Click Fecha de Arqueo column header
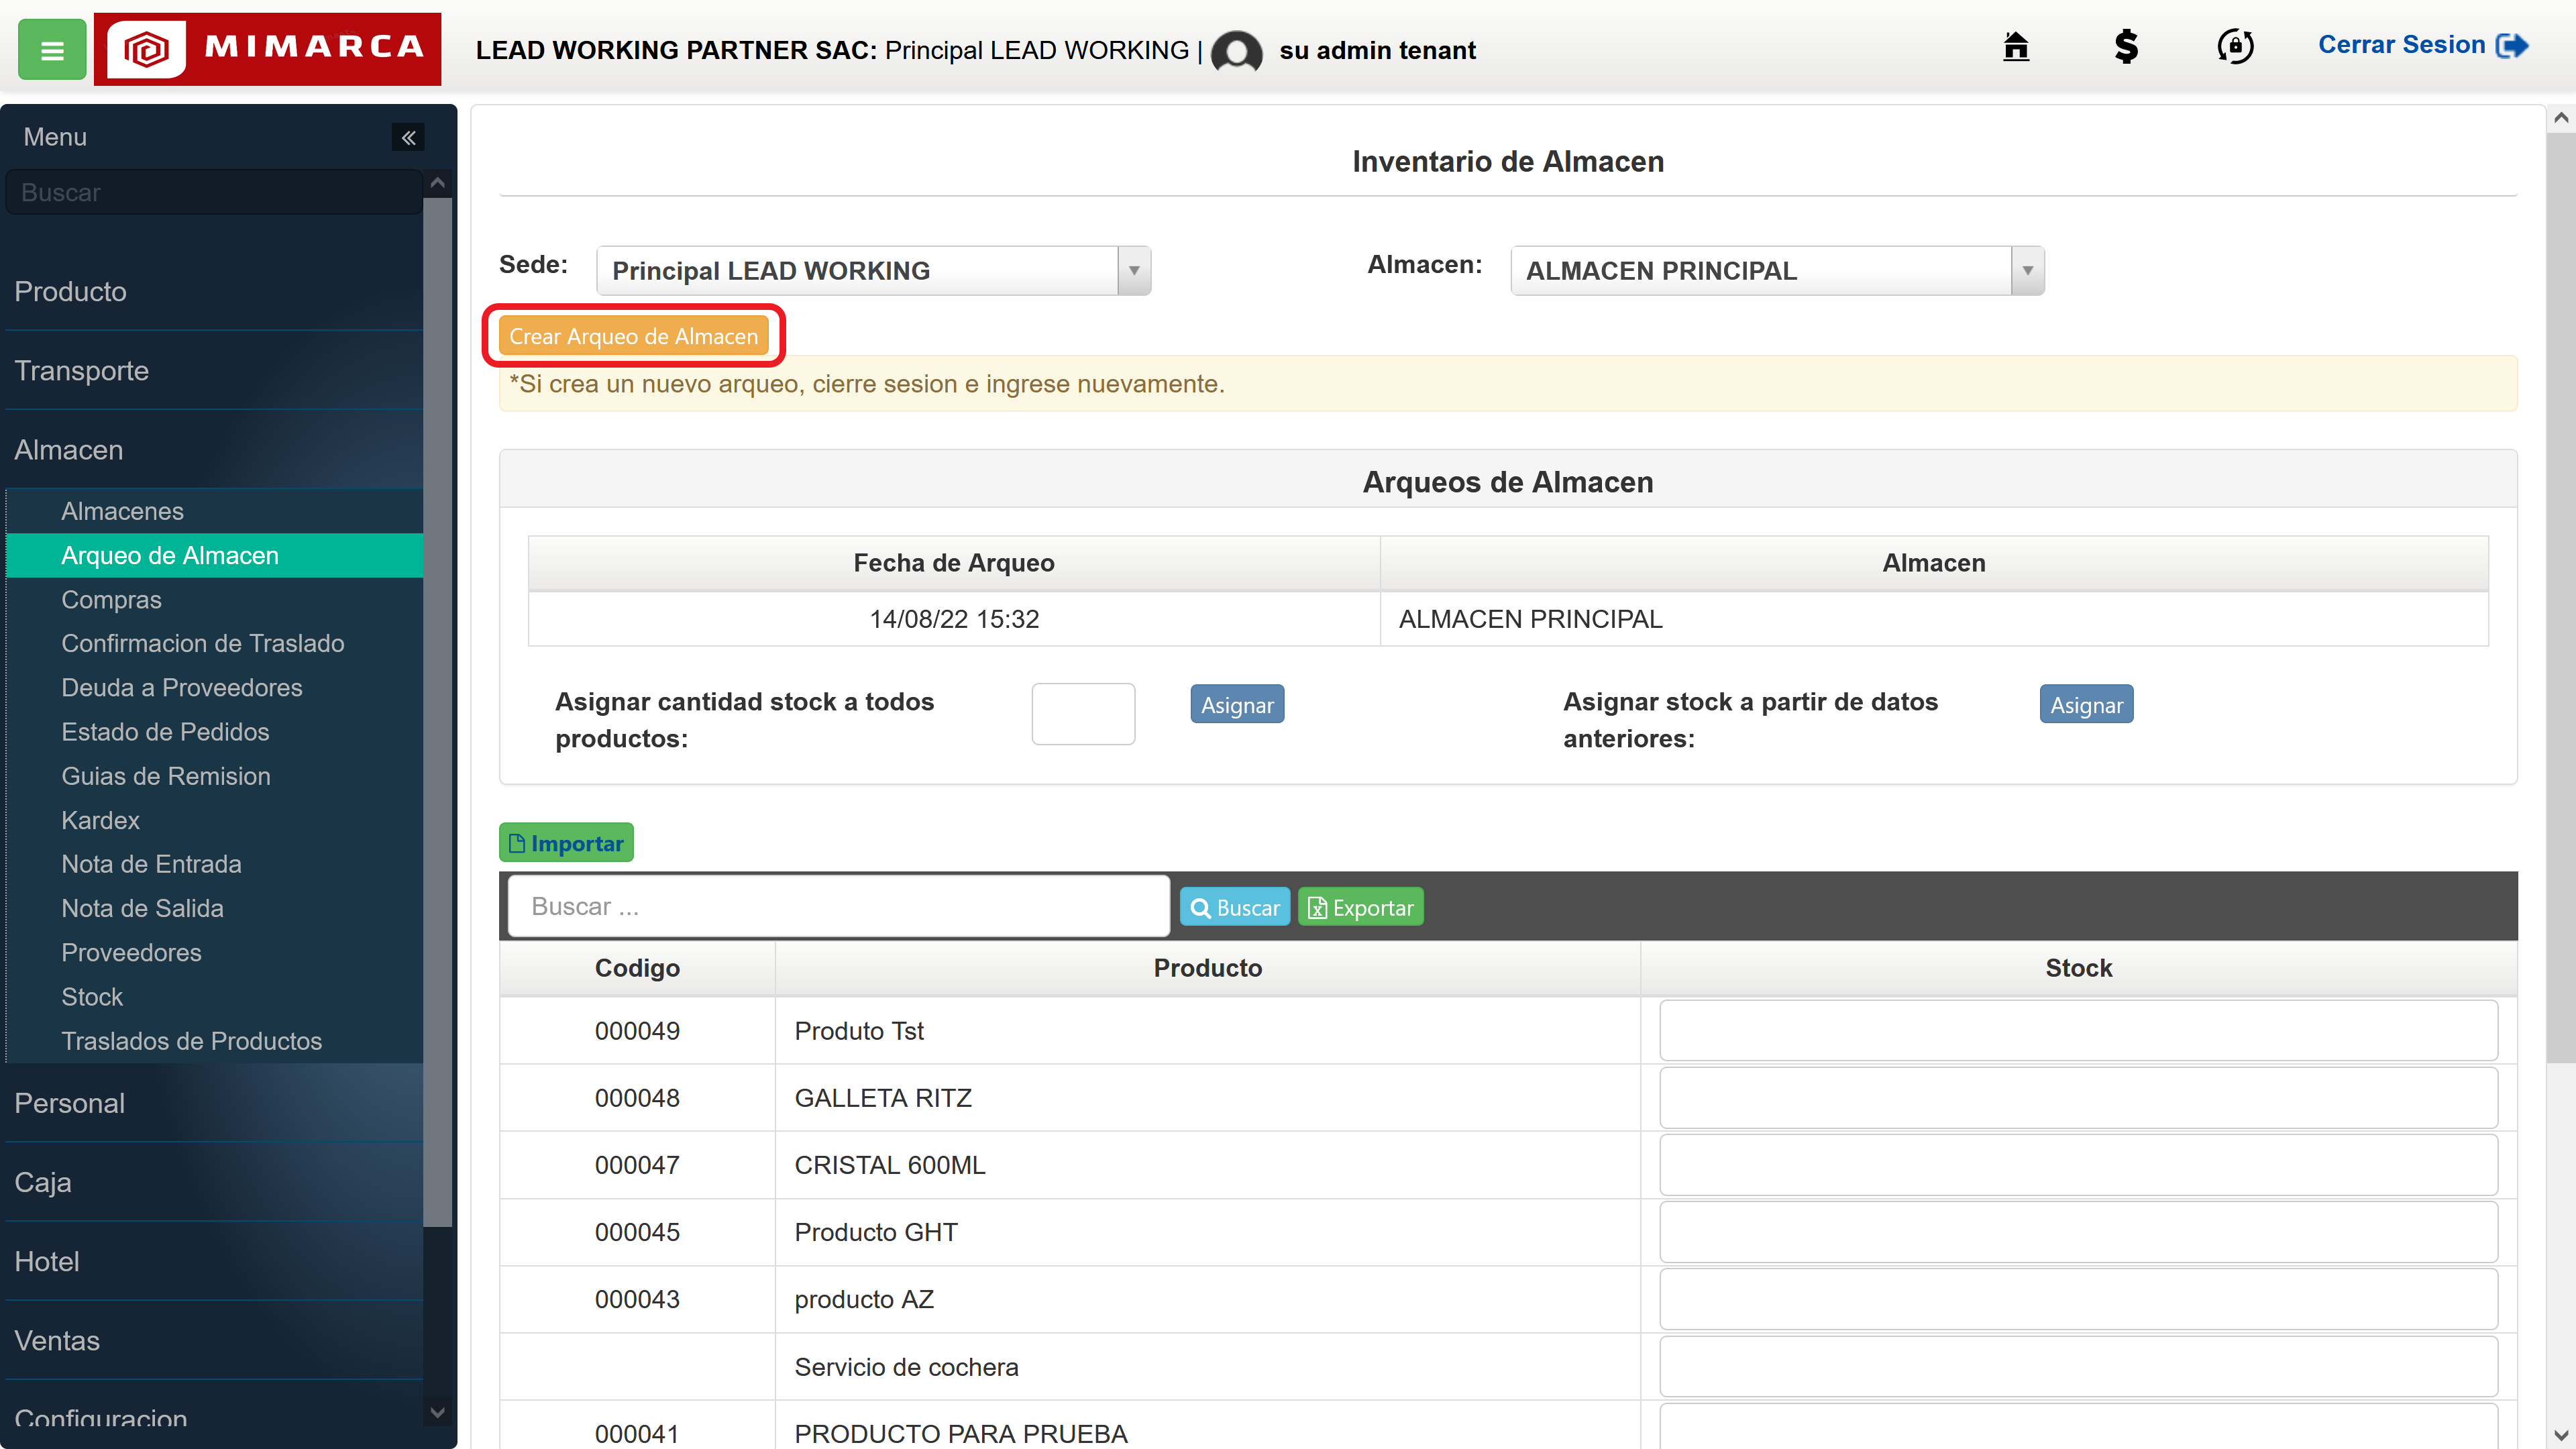This screenshot has height=1449, width=2576. point(954,563)
